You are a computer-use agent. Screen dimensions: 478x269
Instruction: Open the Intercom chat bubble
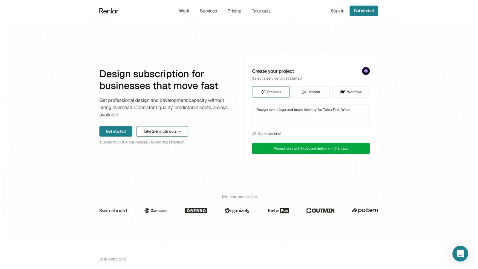click(x=460, y=253)
